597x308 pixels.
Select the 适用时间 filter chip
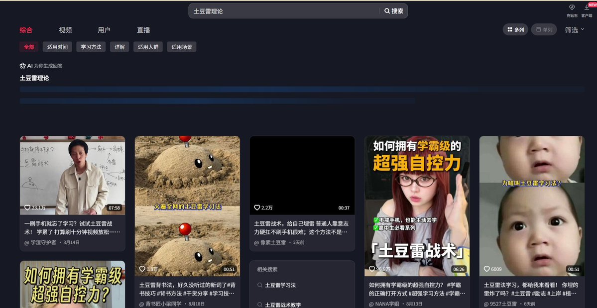57,47
